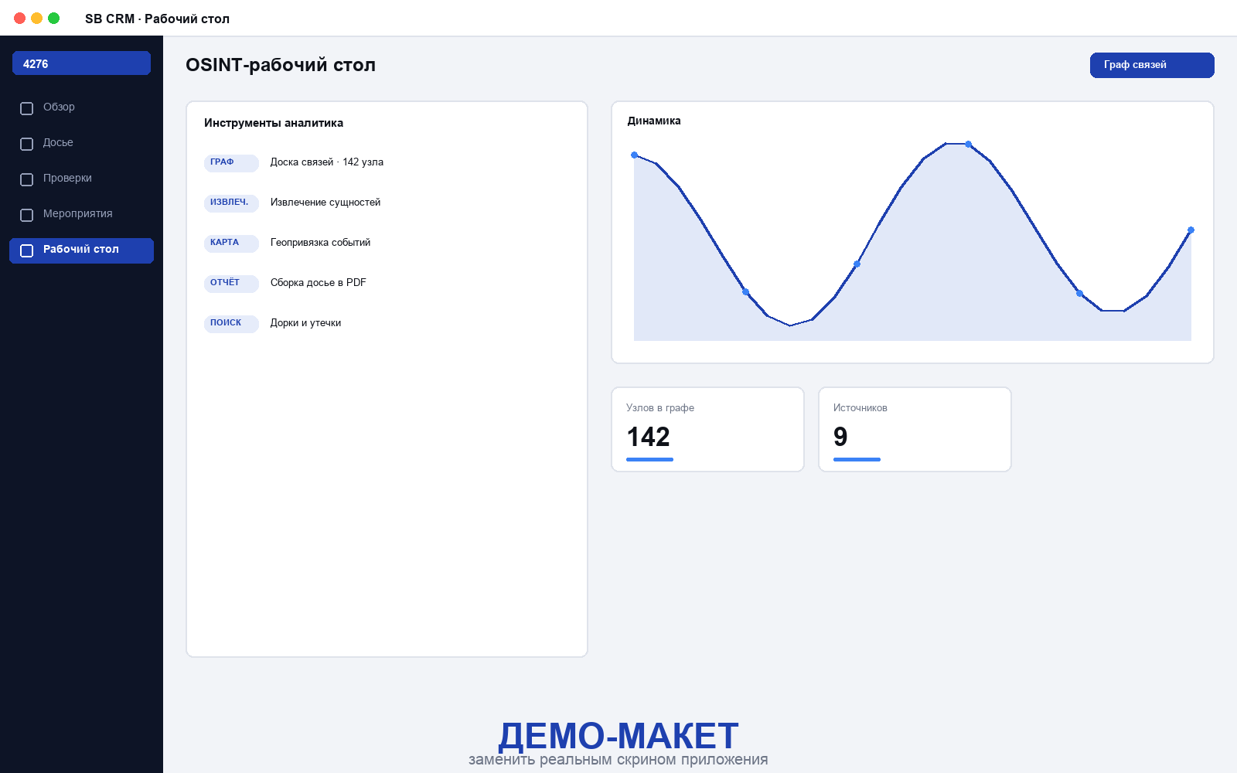1237x773 pixels.
Task: Open Проверки menu label
Action: (67, 178)
